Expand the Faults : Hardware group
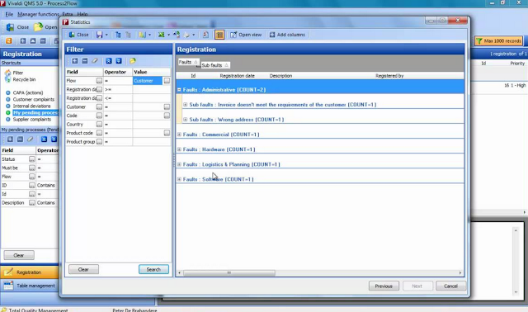 coord(179,149)
